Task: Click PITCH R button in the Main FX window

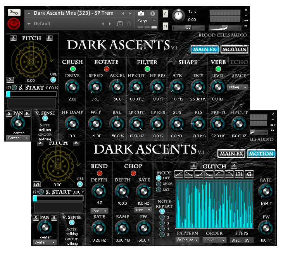Action: coord(49,38)
